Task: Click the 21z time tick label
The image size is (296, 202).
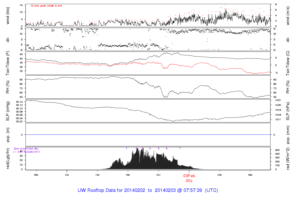Action: pos(158,175)
